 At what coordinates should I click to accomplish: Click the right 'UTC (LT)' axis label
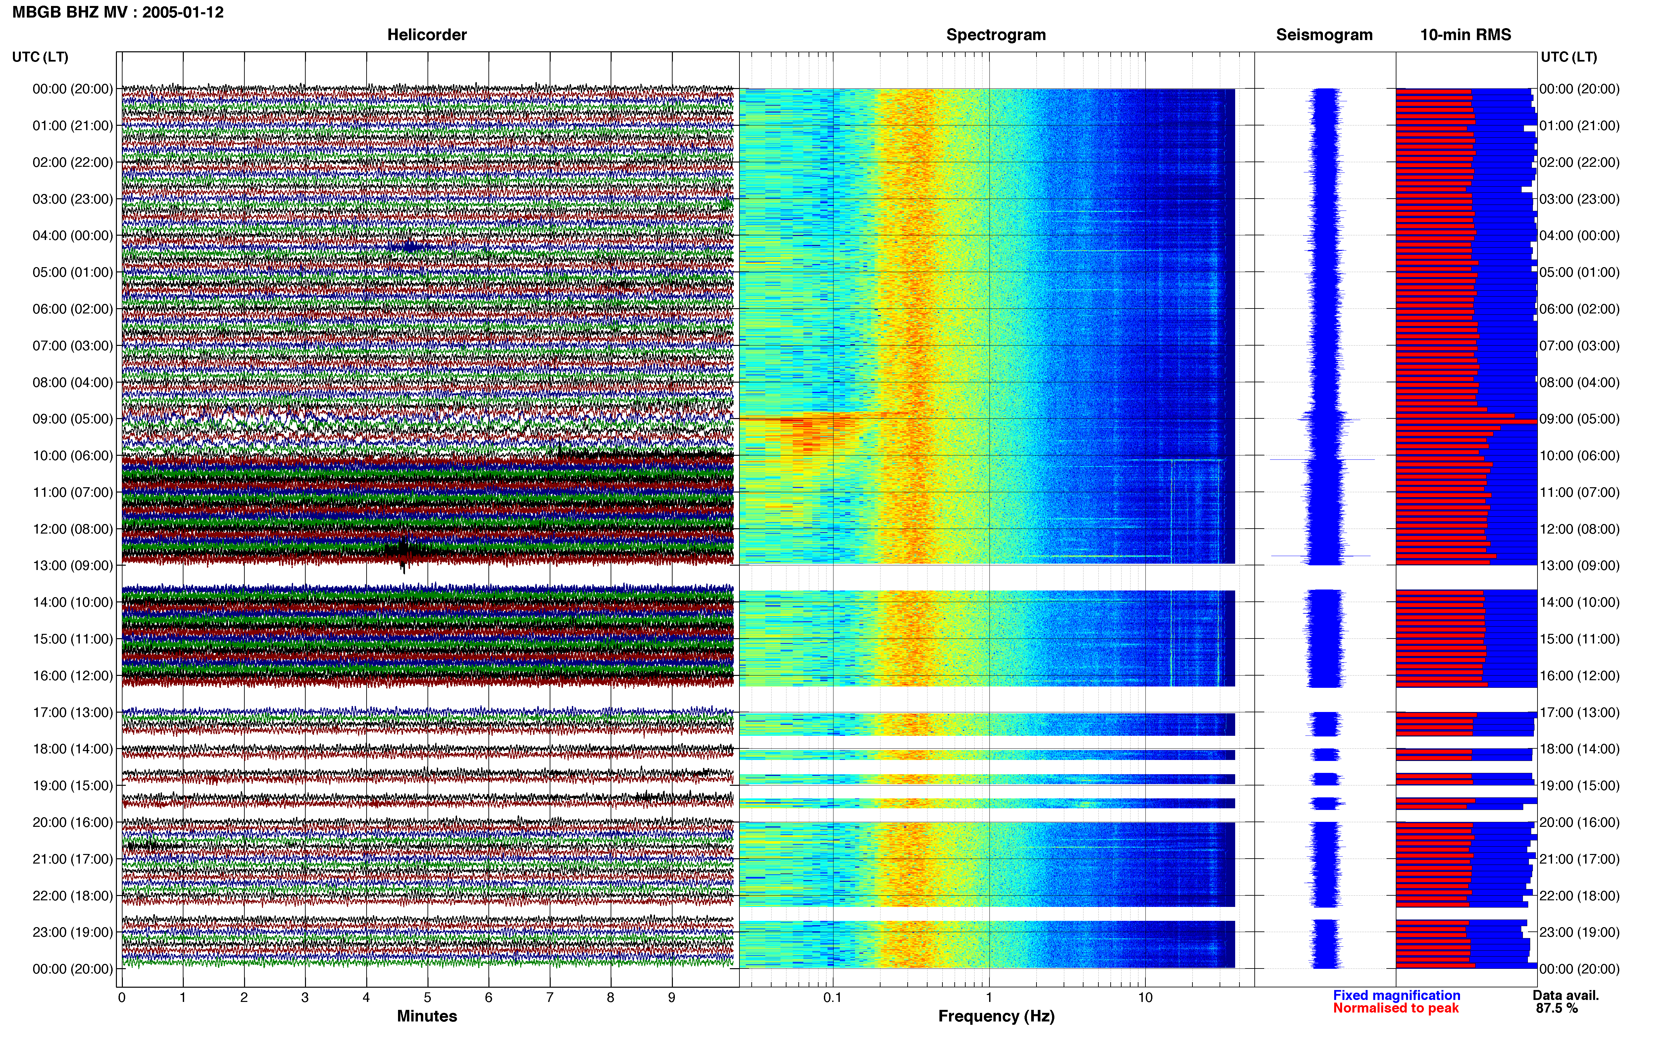(1569, 56)
